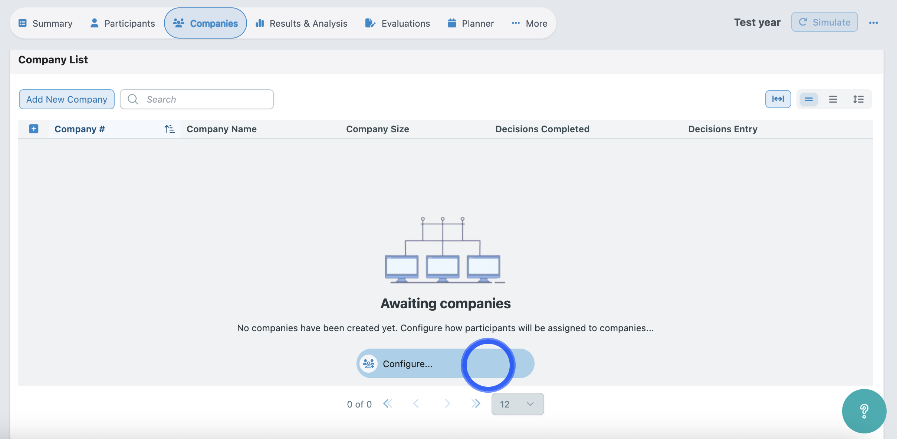Click the fit-columns width icon

pos(778,99)
